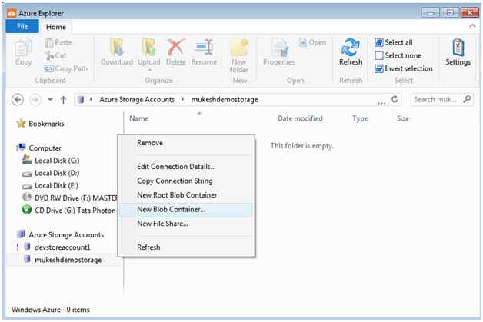Choose New File Share... menu item
The height and width of the screenshot is (322, 483).
point(186,224)
